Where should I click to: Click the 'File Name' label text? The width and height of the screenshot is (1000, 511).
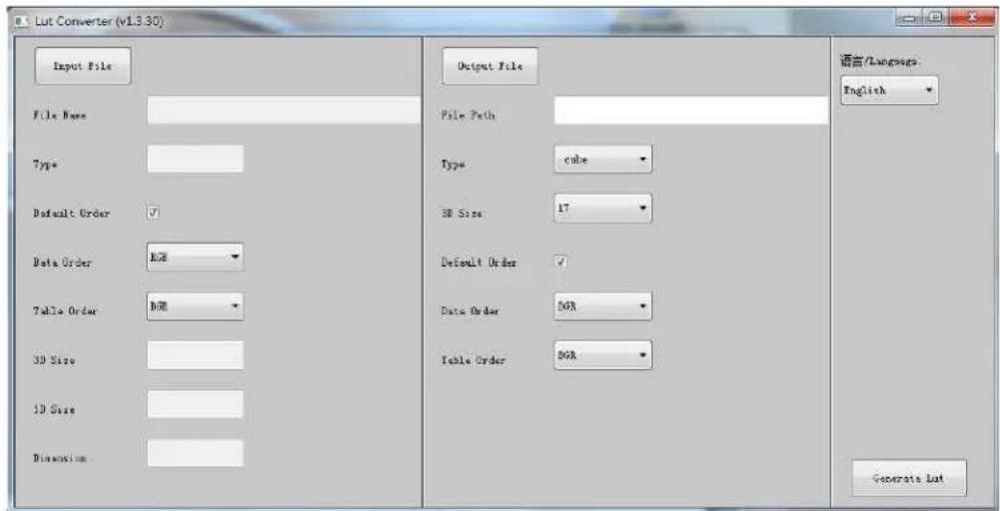pos(60,116)
